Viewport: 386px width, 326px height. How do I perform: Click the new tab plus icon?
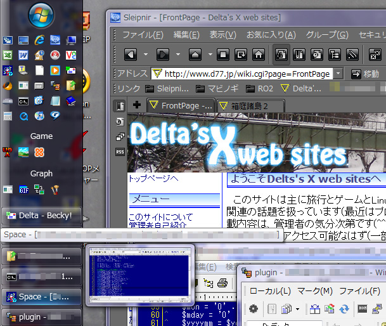137,105
